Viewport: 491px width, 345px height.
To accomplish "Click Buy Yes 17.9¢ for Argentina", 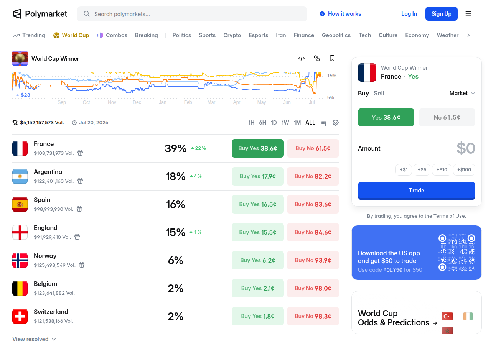I will 258,176.
